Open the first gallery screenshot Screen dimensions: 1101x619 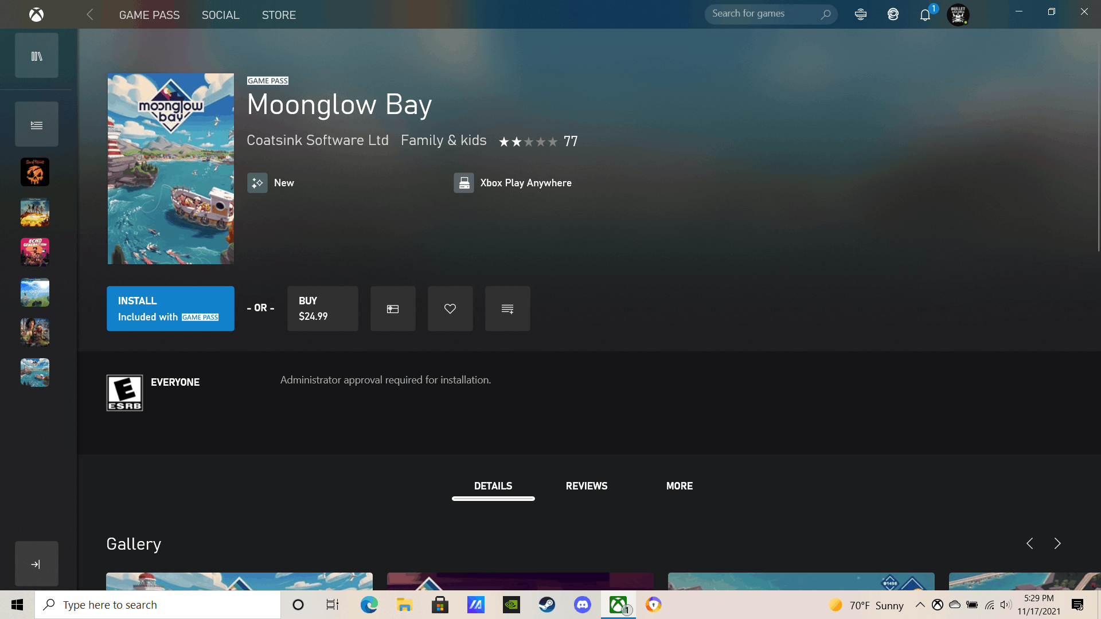(239, 581)
